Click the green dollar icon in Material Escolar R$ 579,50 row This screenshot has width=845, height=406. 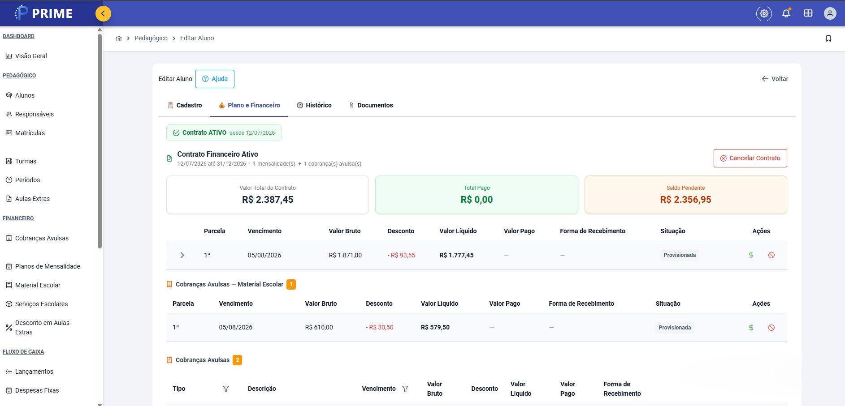(751, 328)
